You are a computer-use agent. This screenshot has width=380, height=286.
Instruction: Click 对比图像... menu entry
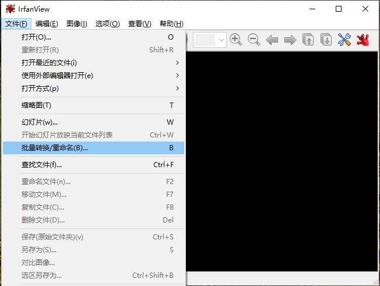94,263
